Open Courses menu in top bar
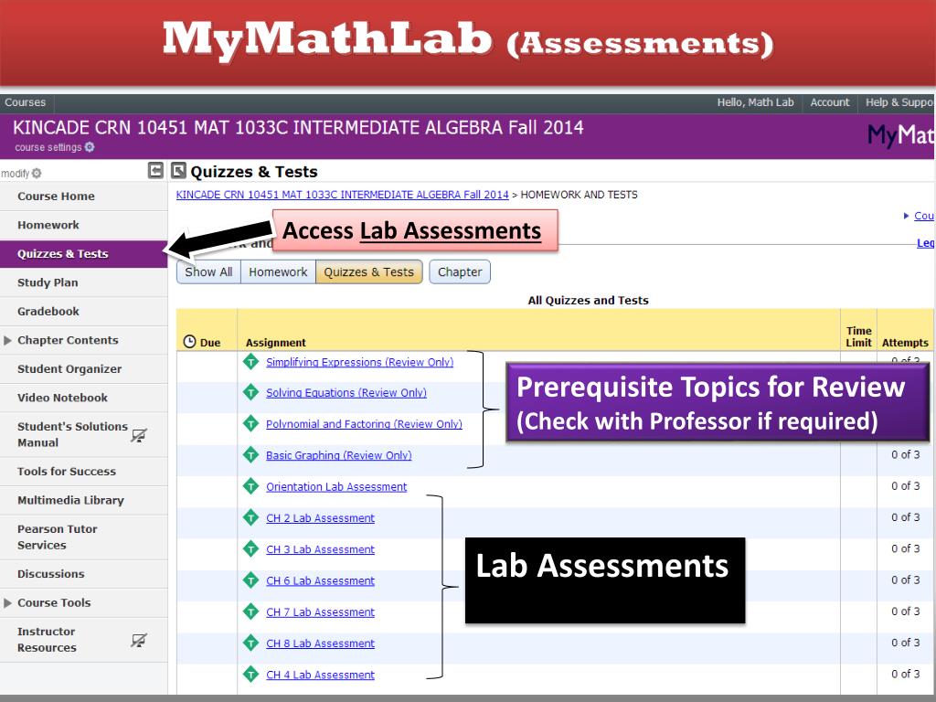This screenshot has width=936, height=702. pyautogui.click(x=25, y=102)
